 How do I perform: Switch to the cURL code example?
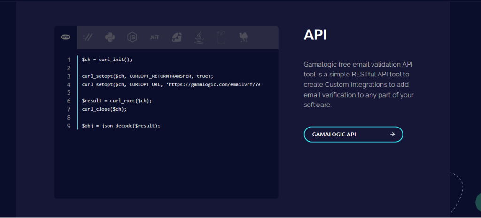point(87,38)
